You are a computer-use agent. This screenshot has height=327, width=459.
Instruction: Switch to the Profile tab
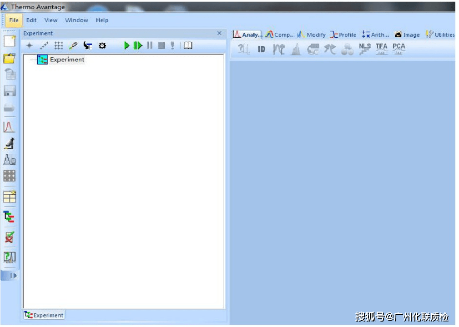point(343,35)
